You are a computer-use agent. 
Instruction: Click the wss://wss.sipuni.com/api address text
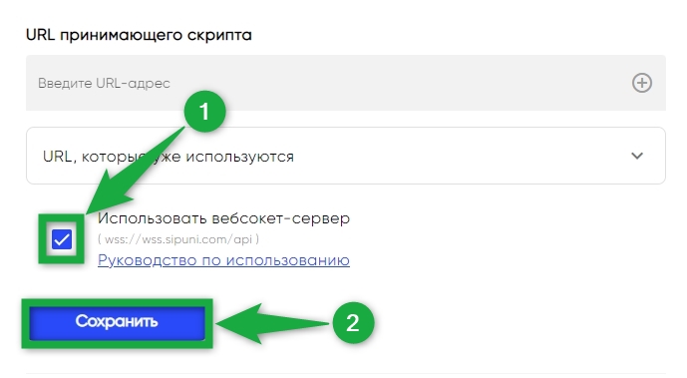[x=178, y=239]
